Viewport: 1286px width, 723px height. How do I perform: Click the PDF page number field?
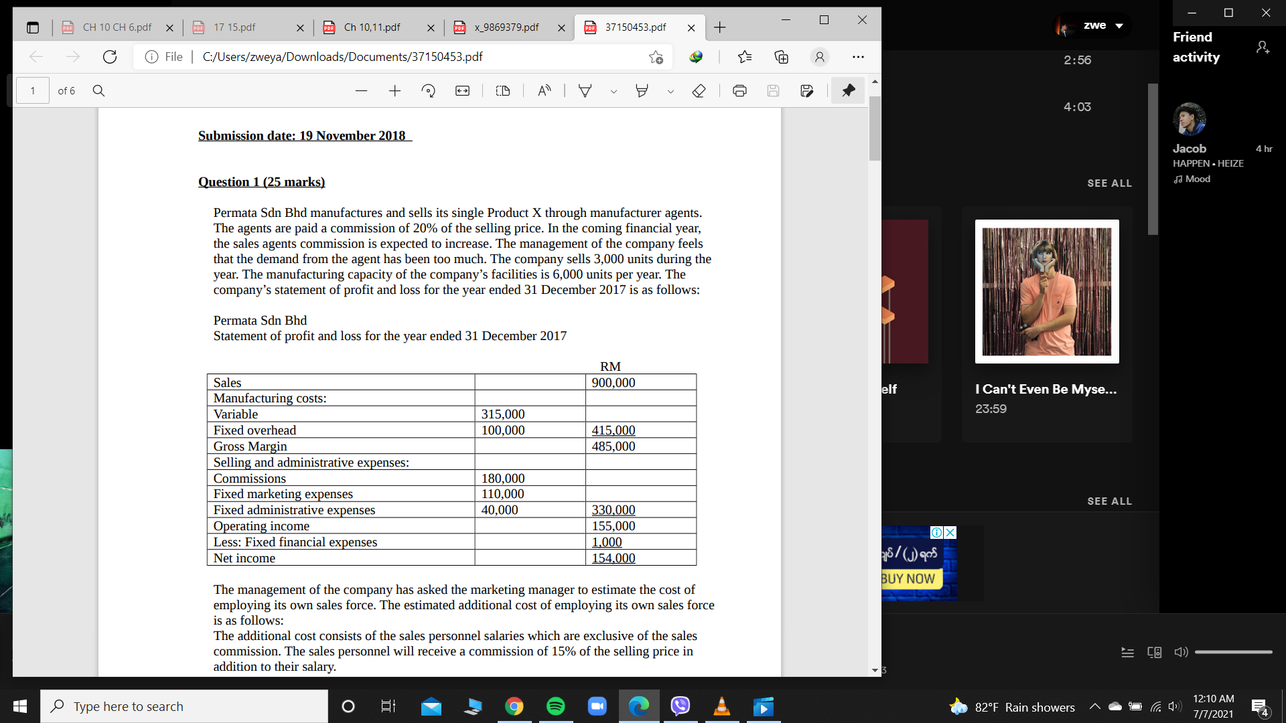pos(33,91)
